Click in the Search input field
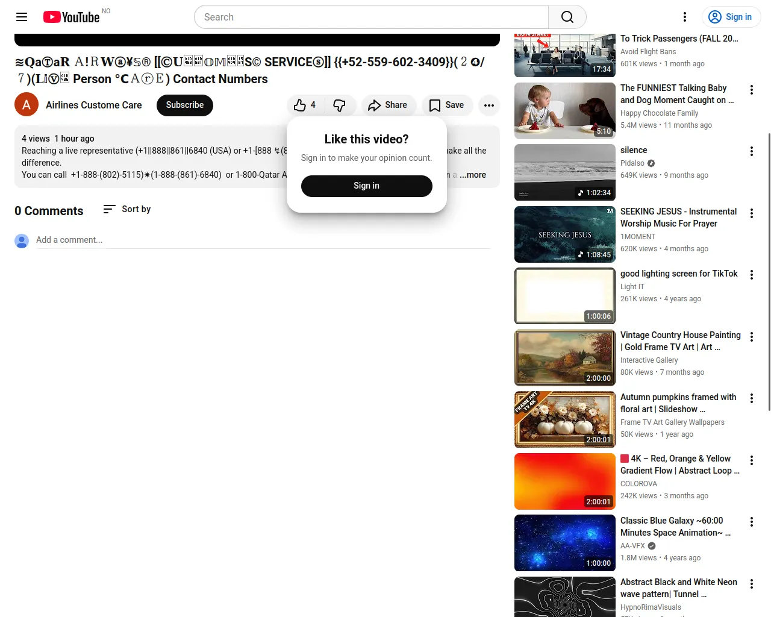 (371, 17)
